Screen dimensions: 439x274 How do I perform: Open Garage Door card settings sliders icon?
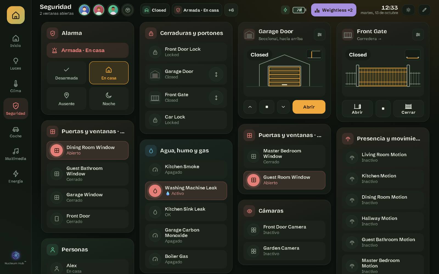320,35
